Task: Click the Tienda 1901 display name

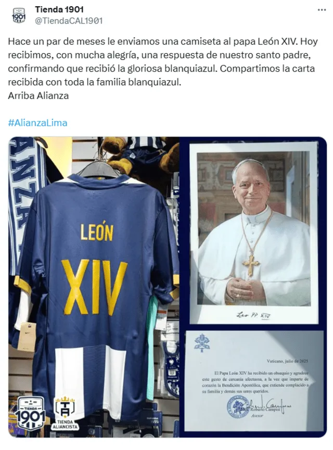Action: coord(59,9)
